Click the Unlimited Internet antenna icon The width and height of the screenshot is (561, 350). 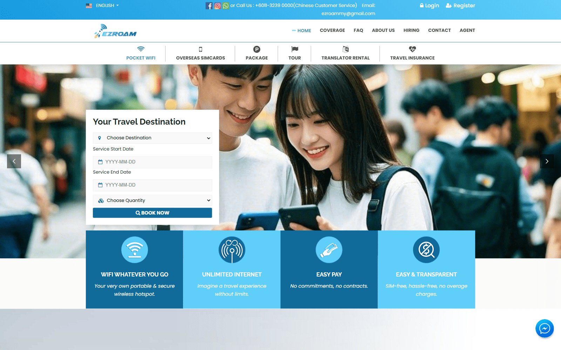pos(232,250)
